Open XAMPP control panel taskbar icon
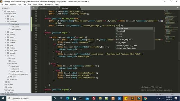 [x=113, y=98]
